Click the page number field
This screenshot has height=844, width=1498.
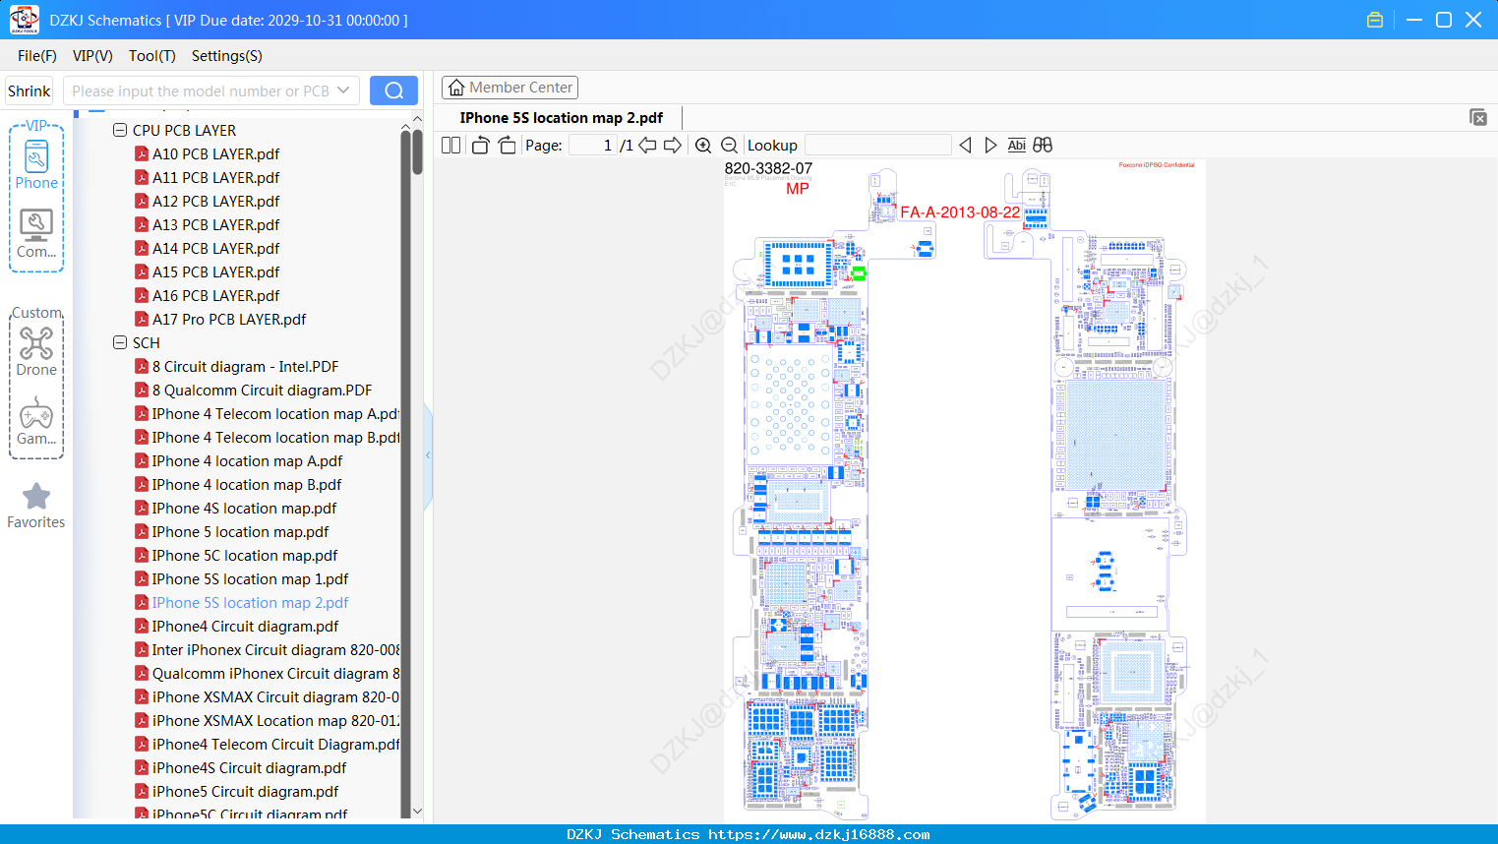tap(591, 146)
